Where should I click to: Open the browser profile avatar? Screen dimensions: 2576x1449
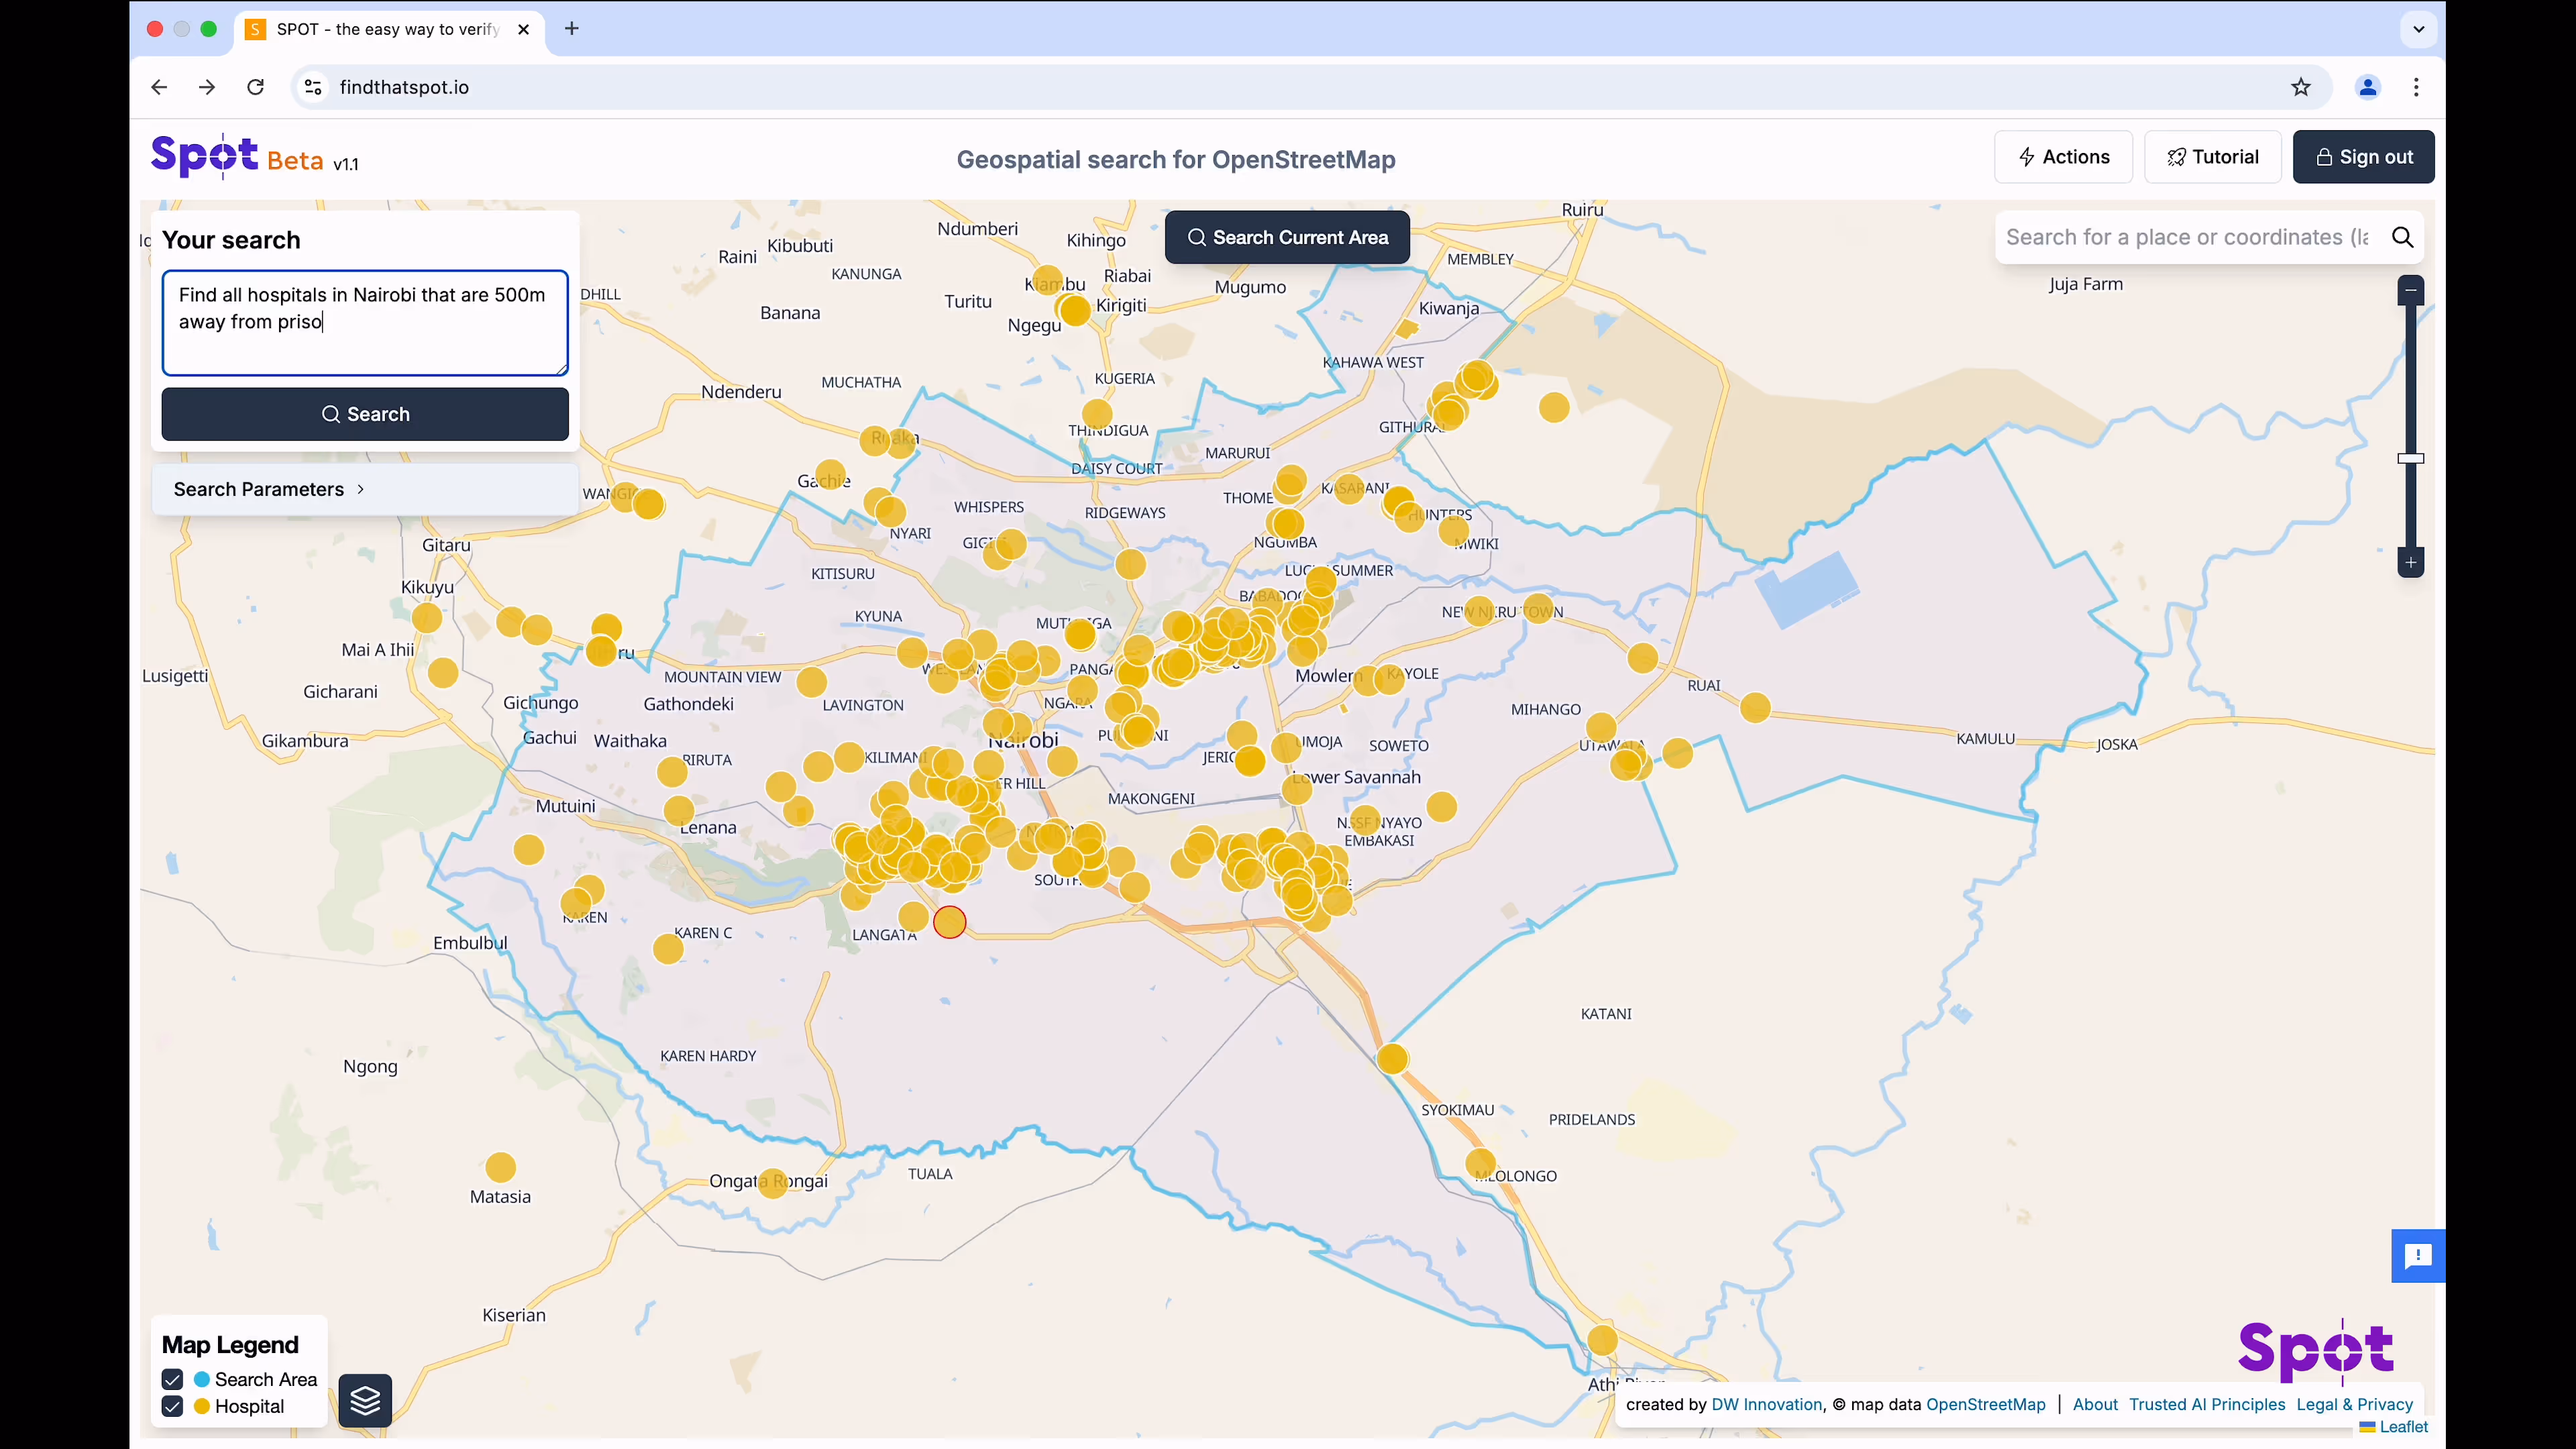(x=2367, y=87)
